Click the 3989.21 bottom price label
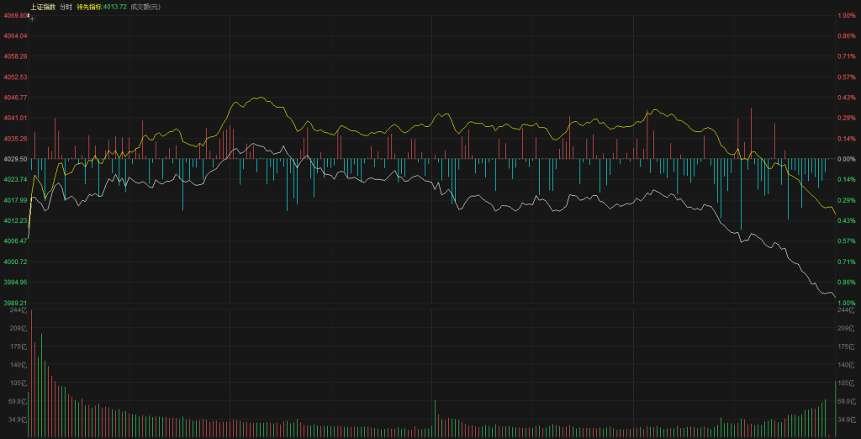The width and height of the screenshot is (861, 439). tap(15, 303)
